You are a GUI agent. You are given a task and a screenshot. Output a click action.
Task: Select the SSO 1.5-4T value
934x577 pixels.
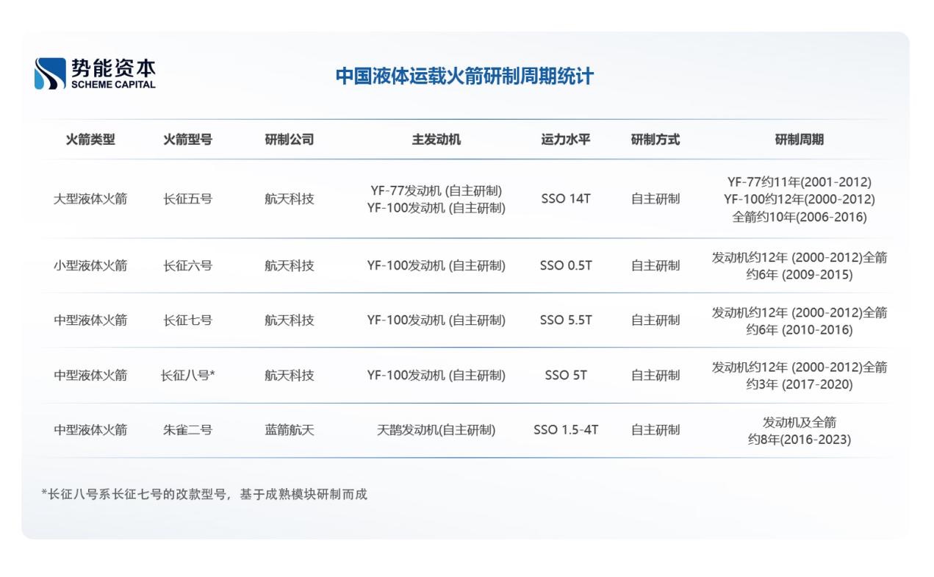point(566,430)
